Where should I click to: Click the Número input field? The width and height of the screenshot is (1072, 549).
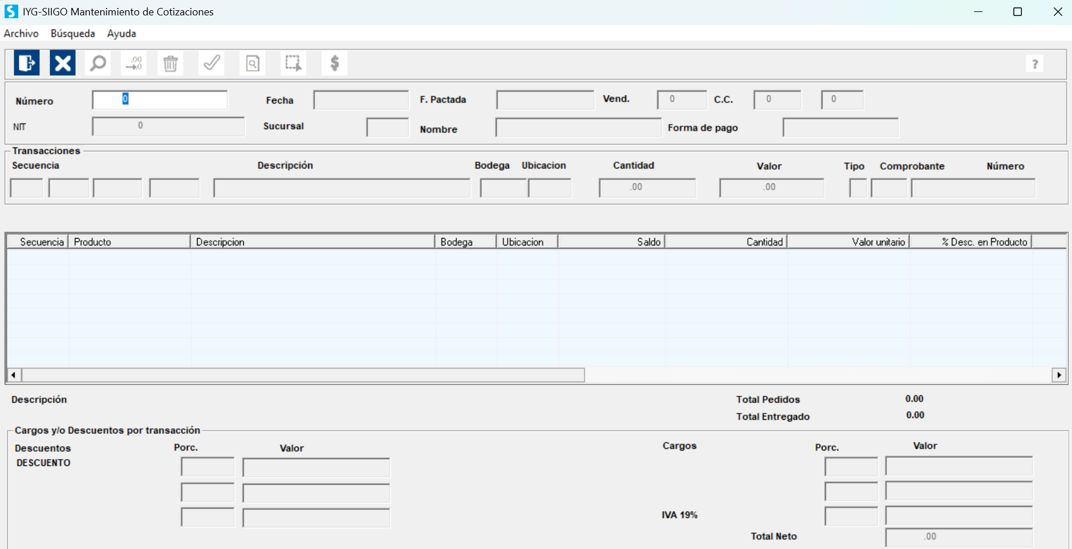[159, 100]
